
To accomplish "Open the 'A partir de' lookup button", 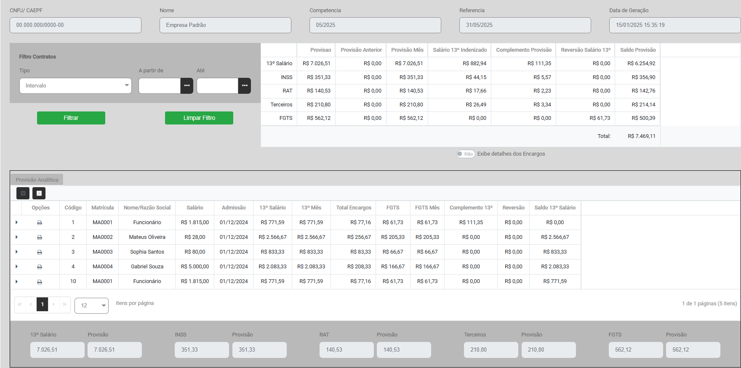I will click(x=187, y=86).
